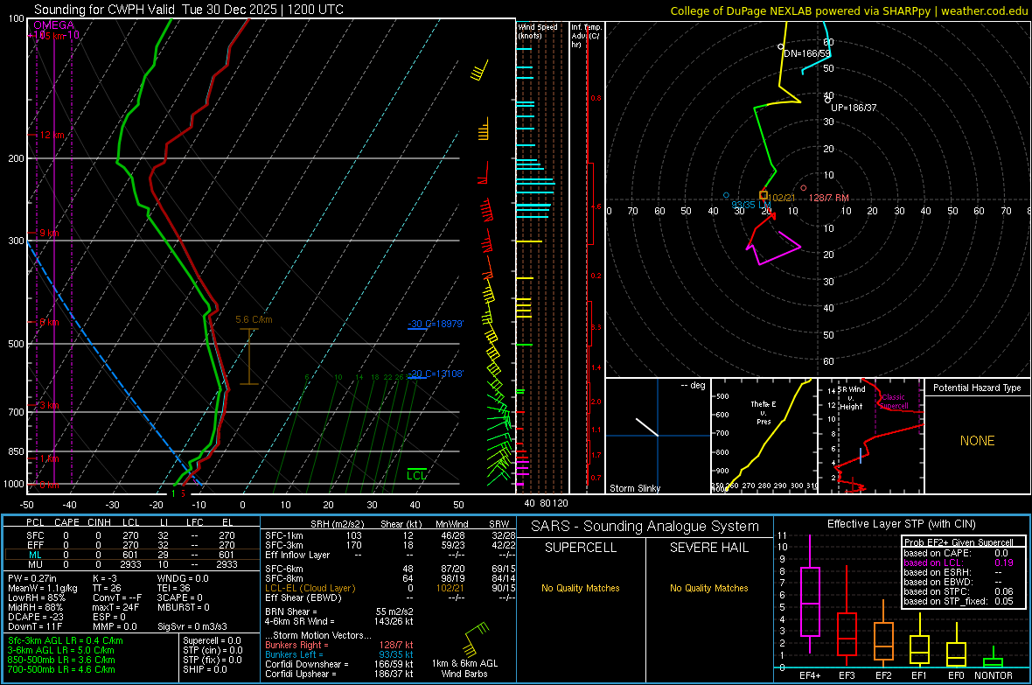Click the green LCL marker on the Skew-T
Viewport: 1032px width, 685px height.
pyautogui.click(x=416, y=473)
